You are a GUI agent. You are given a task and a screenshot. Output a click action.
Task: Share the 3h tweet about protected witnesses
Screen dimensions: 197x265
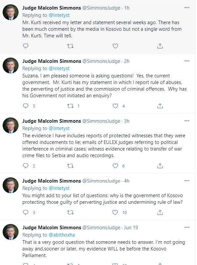160,166
